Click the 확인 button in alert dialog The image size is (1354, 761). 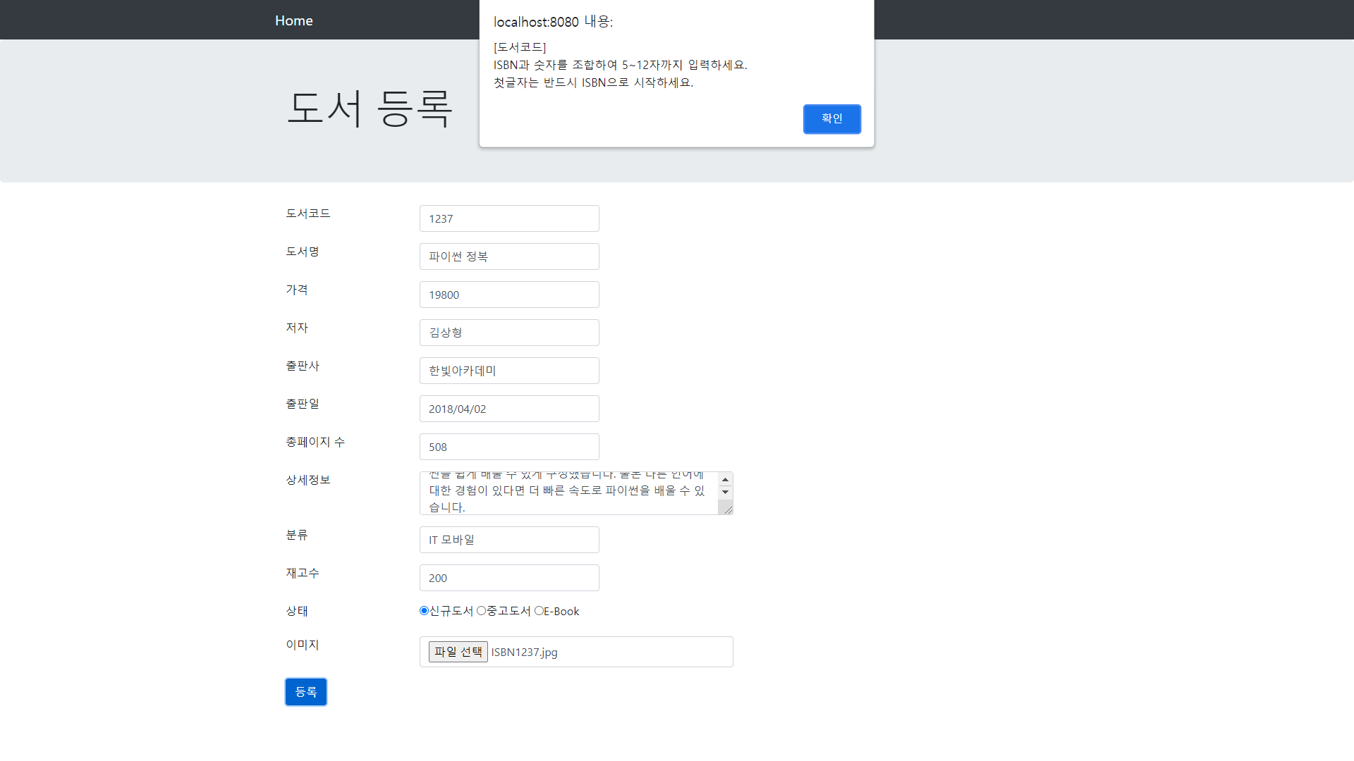pyautogui.click(x=831, y=118)
